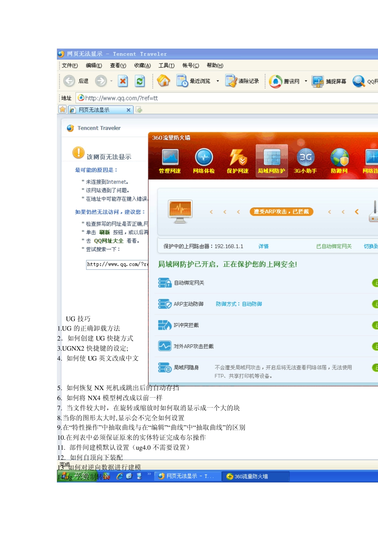Expand the forward button history dropdown
Viewport: 378px width, 535px height.
(x=111, y=81)
